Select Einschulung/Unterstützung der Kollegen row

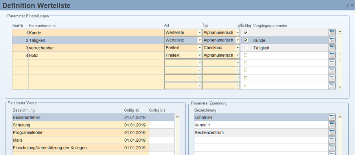click(x=68, y=148)
